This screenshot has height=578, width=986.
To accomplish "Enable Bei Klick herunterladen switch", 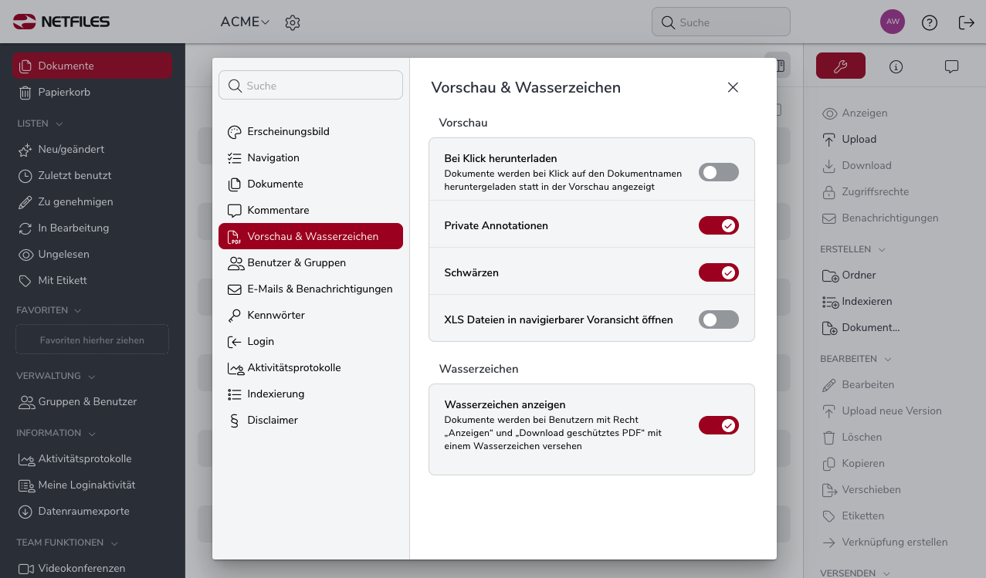I will [x=719, y=172].
